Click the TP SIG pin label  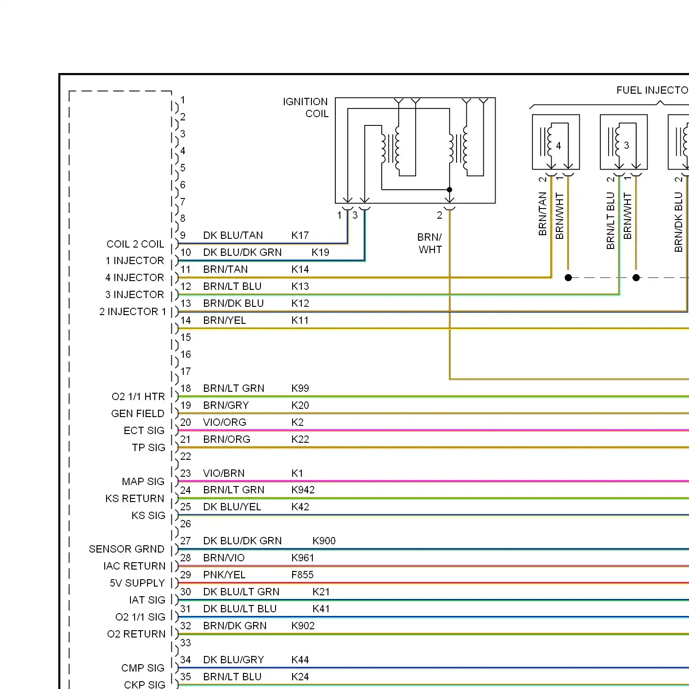coord(148,447)
